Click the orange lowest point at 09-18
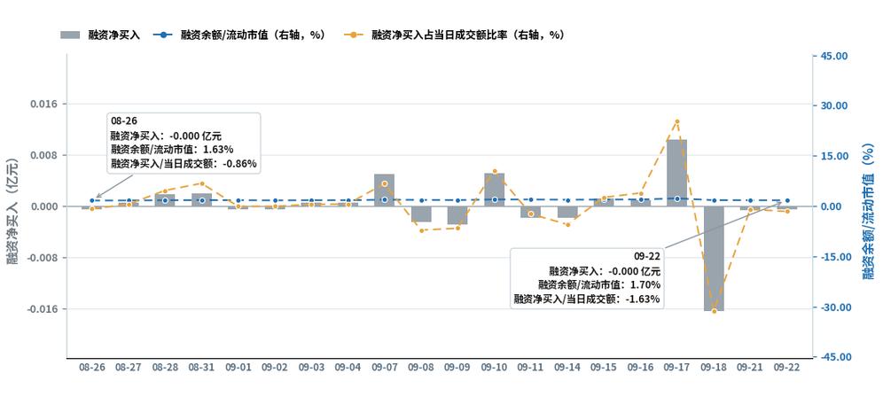This screenshot has width=883, height=412. pyautogui.click(x=714, y=311)
